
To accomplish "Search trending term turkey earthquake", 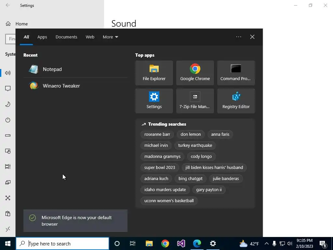I will 195,146.
